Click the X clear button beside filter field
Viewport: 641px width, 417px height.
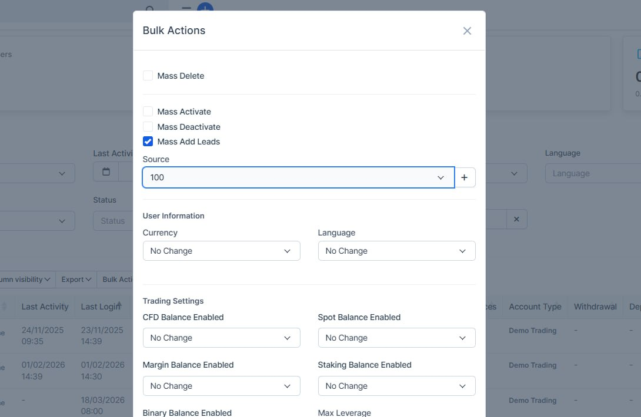pyautogui.click(x=516, y=219)
